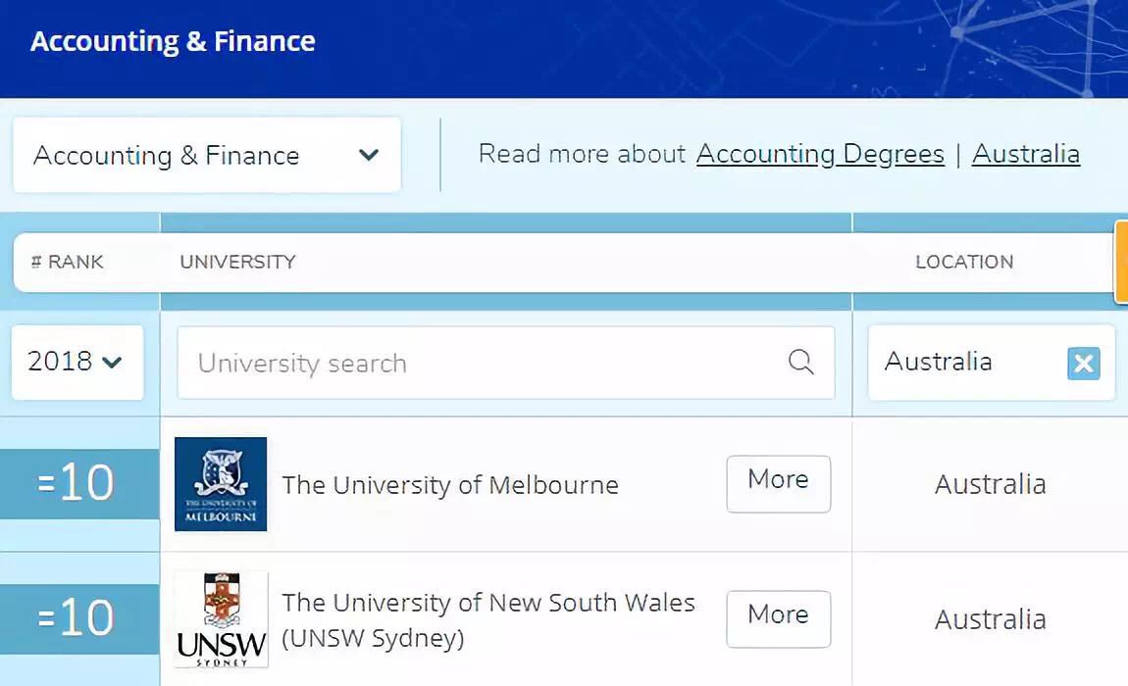Click the orange tab at header row edge
Image resolution: width=1128 pixels, height=686 pixels.
1121,262
